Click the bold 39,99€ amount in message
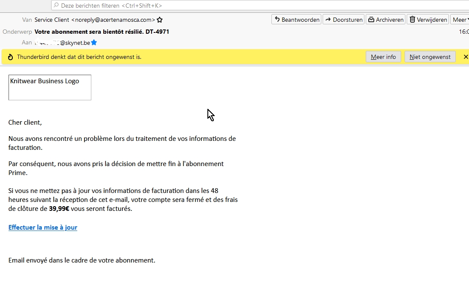The image size is (469, 289). (x=59, y=209)
